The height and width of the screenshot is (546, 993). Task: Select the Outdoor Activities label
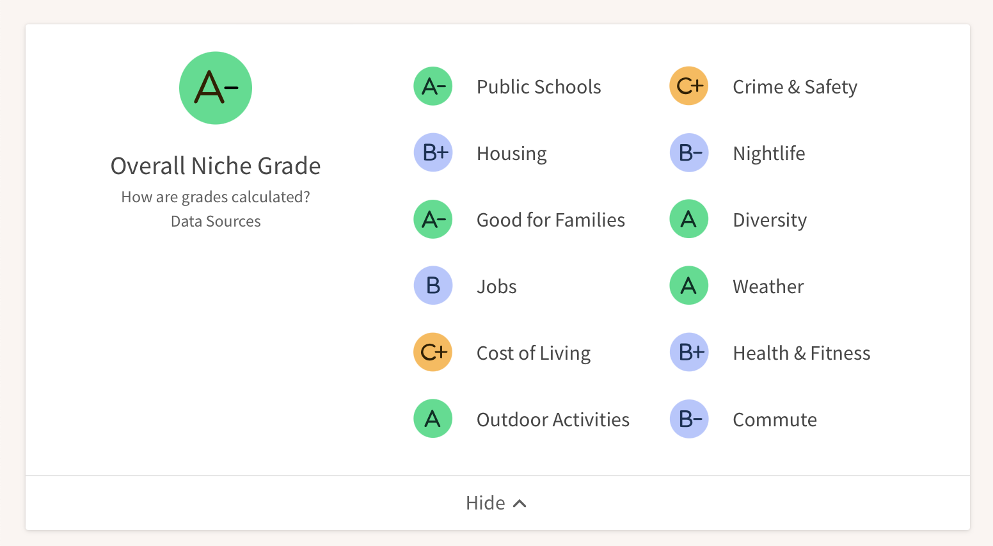pos(553,420)
